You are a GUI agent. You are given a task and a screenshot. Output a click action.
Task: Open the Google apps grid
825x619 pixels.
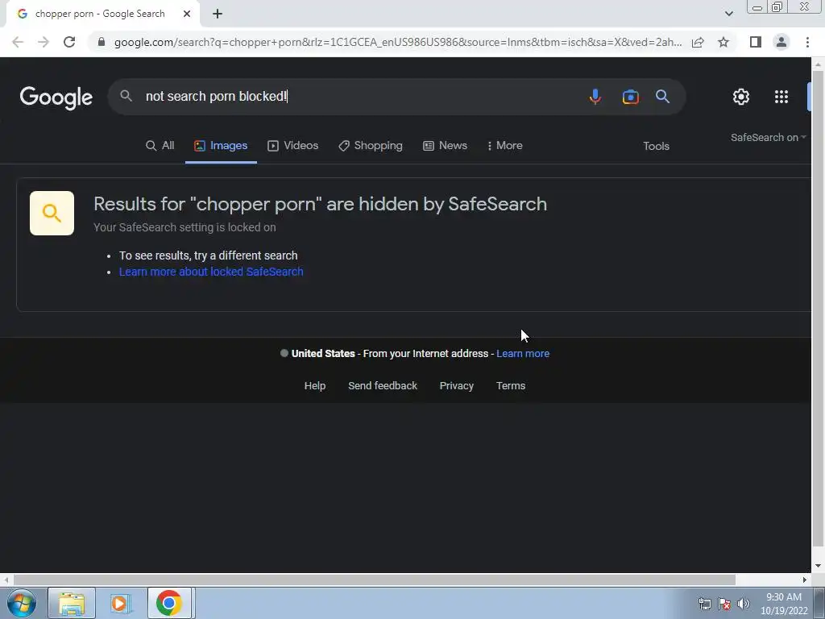(781, 97)
